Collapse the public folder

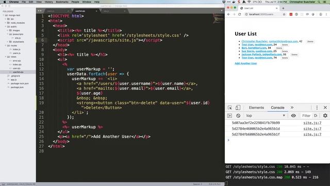pos(6,26)
